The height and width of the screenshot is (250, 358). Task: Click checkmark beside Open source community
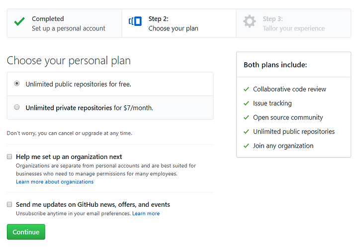click(246, 117)
